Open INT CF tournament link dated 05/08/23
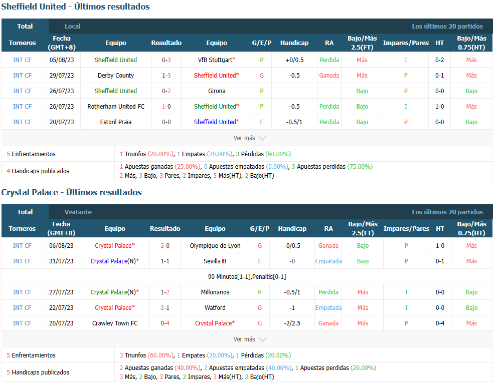Screen dimensions: 496x385 pos(22,60)
